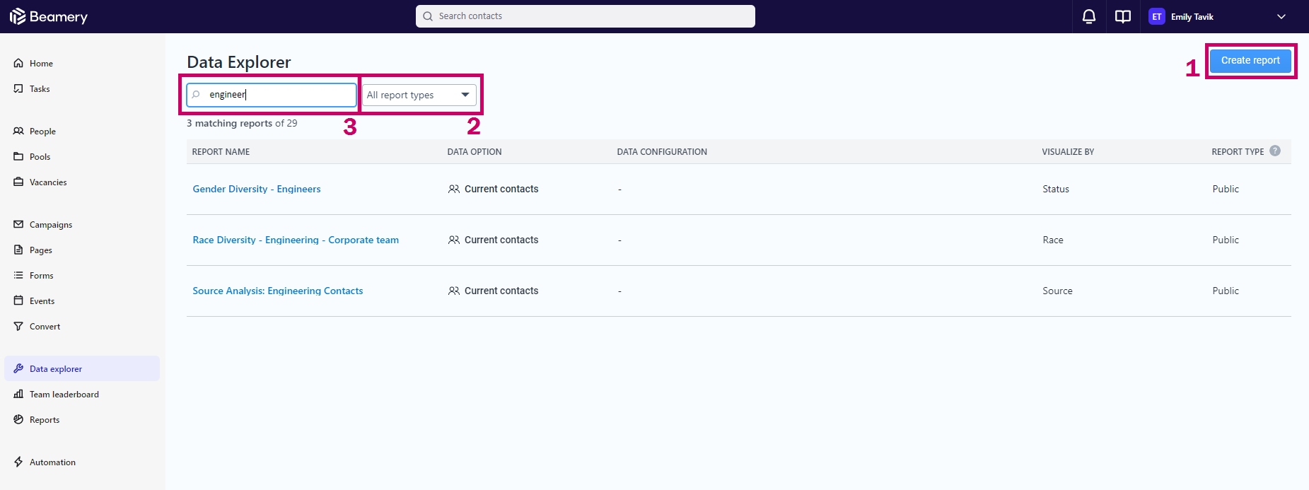Open Vacancies in sidebar
This screenshot has height=490, width=1309.
82,182
